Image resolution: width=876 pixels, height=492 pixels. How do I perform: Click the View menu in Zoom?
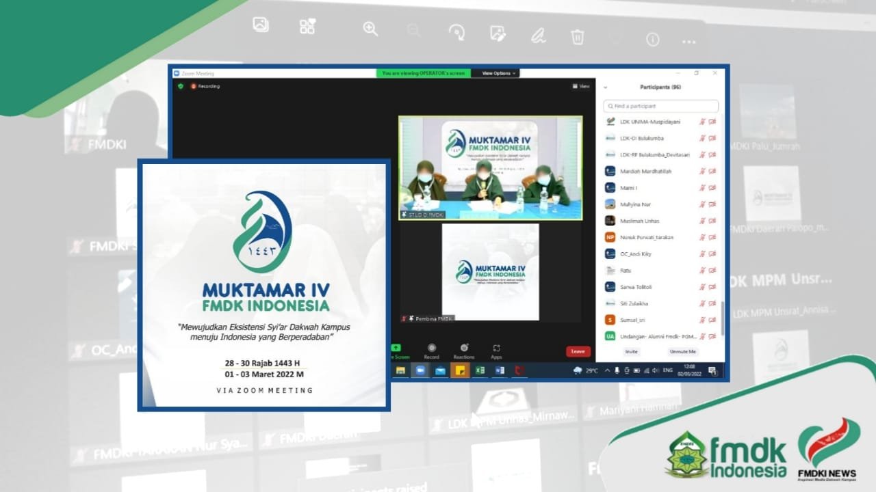(581, 86)
